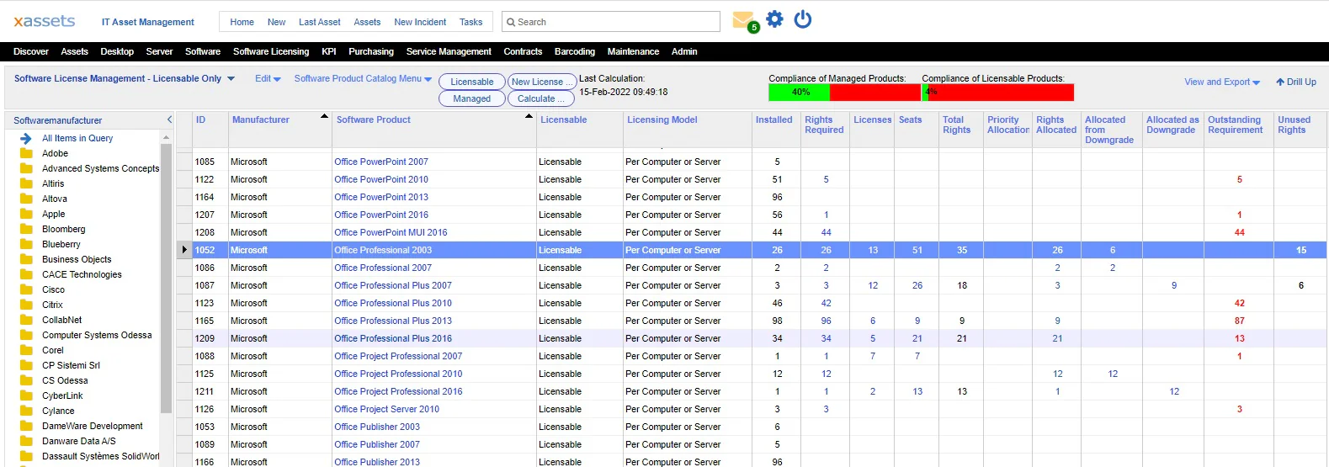The width and height of the screenshot is (1329, 467).
Task: Click the All Items in Query arrow icon
Action: tap(26, 138)
